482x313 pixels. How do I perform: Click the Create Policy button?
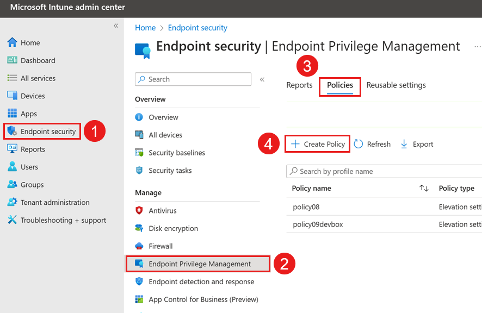[317, 143]
